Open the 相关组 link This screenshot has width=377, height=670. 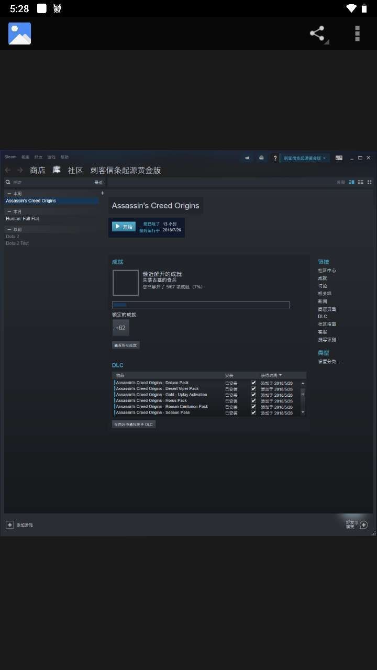[x=325, y=294]
